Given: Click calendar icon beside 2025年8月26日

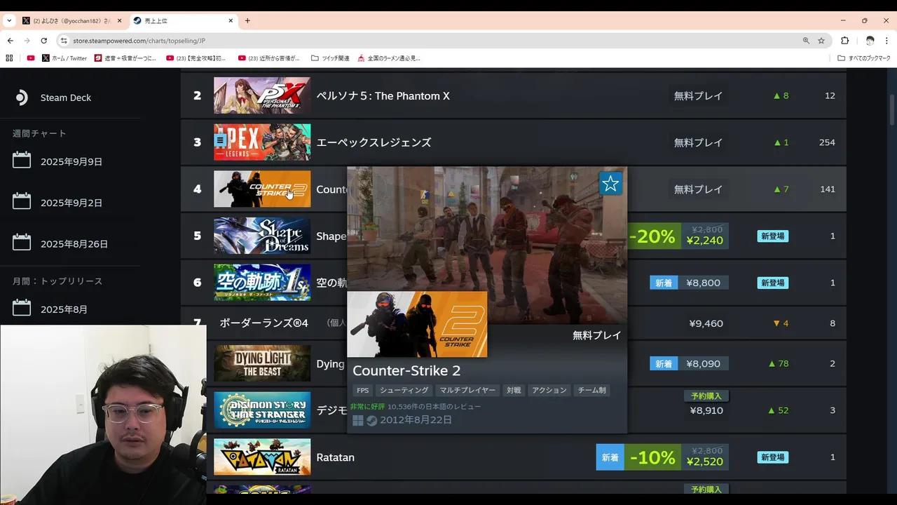Looking at the screenshot, I should point(22,243).
